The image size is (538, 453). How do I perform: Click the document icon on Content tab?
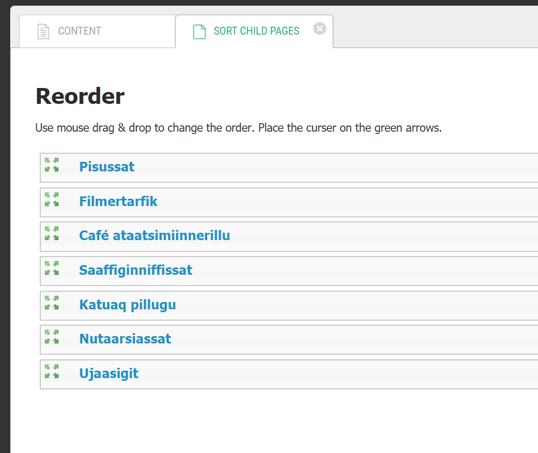[43, 31]
